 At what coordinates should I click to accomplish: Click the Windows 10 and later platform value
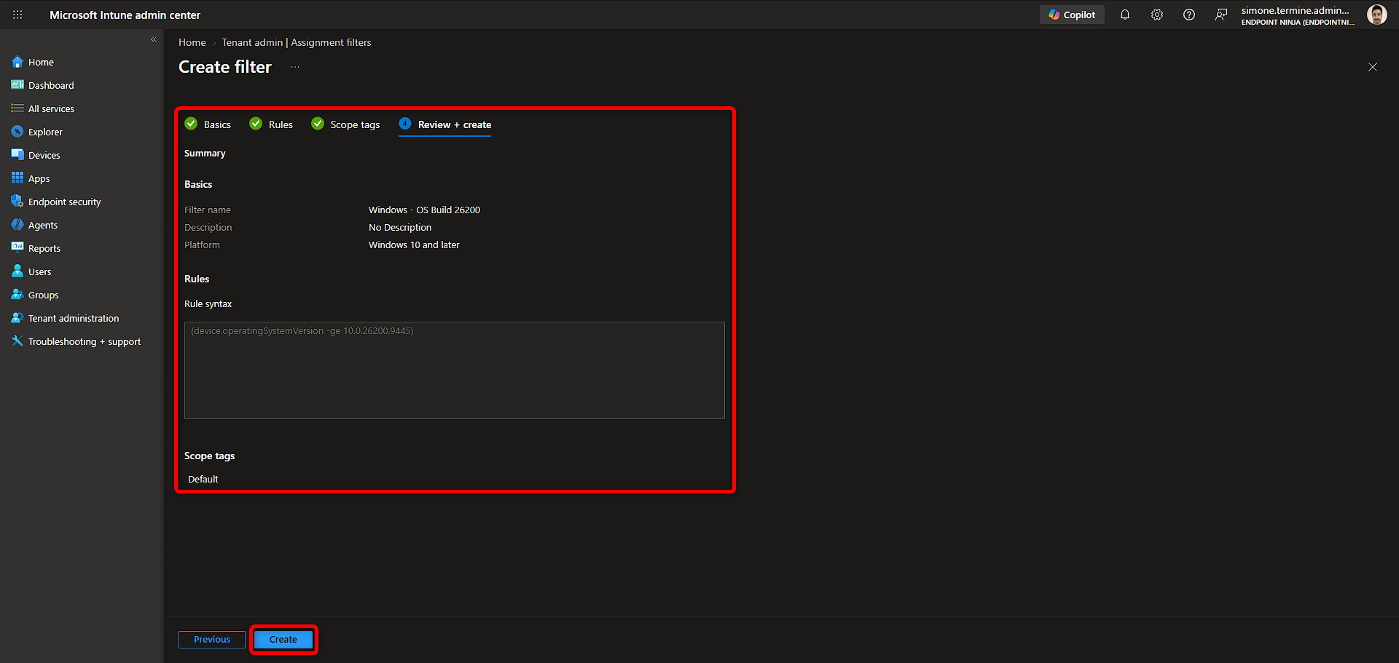click(414, 245)
